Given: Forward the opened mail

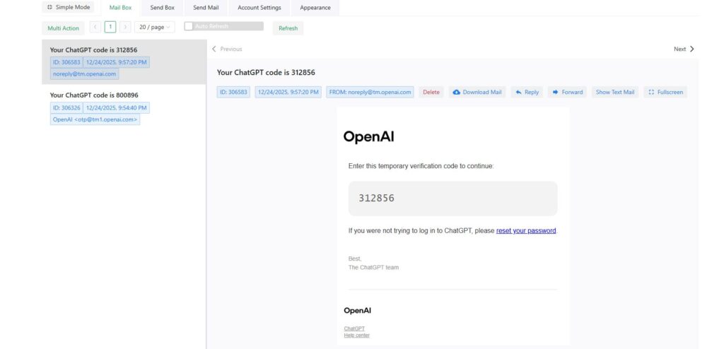Looking at the screenshot, I should pyautogui.click(x=568, y=93).
